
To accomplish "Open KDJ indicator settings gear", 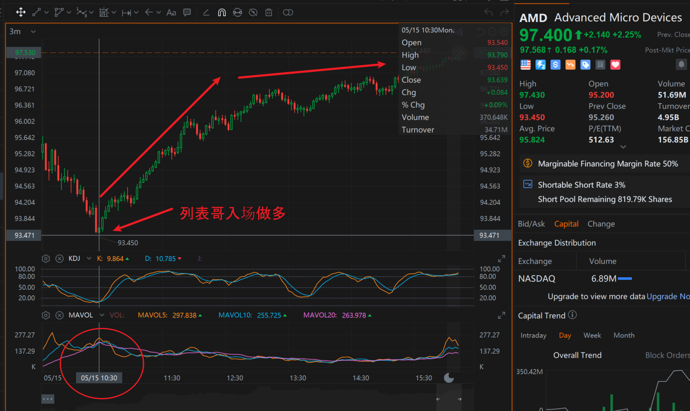I will click(x=46, y=259).
